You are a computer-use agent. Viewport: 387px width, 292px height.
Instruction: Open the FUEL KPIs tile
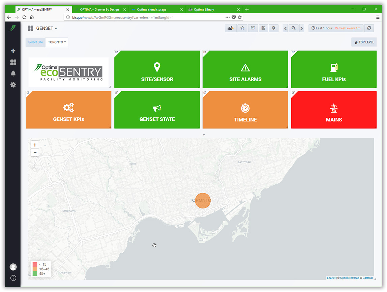pyautogui.click(x=334, y=69)
